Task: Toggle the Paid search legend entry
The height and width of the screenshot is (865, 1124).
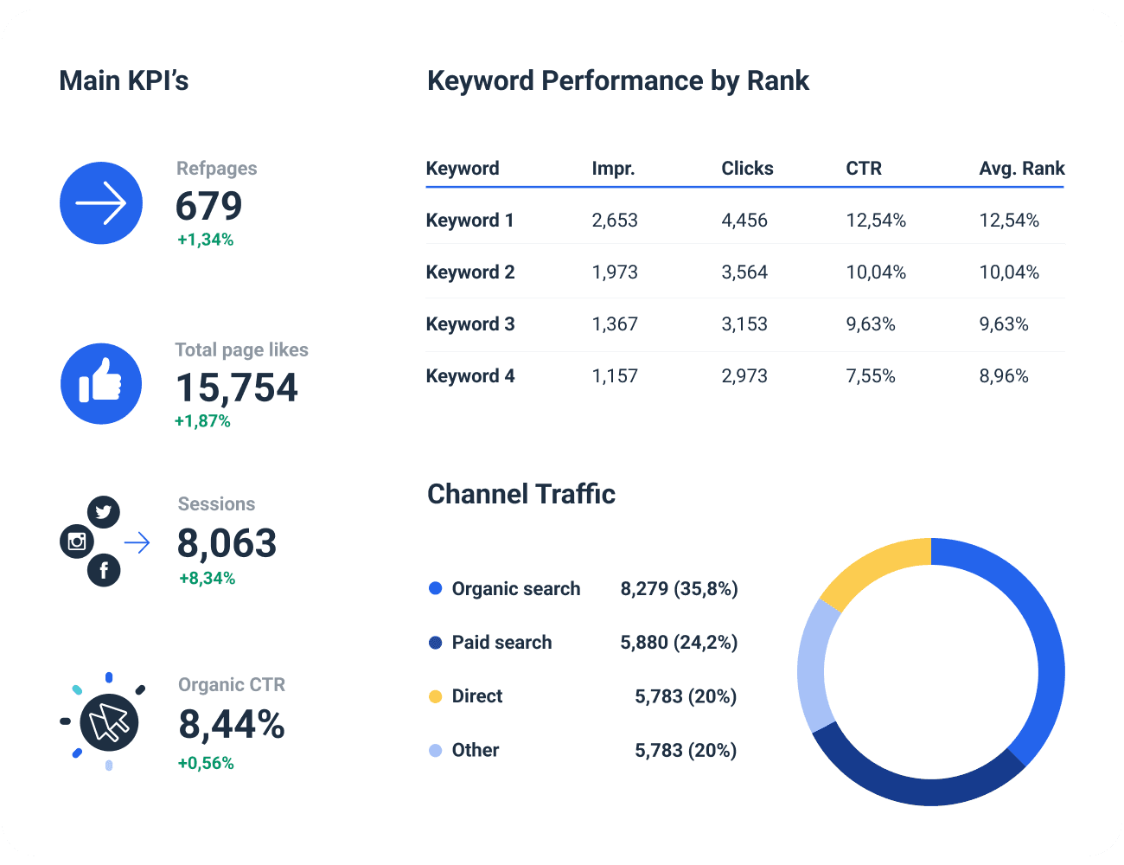Action: pos(501,642)
